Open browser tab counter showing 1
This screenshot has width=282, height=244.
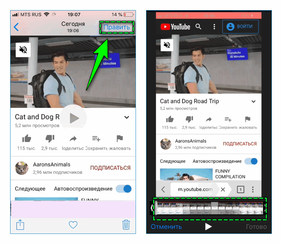pos(240,189)
